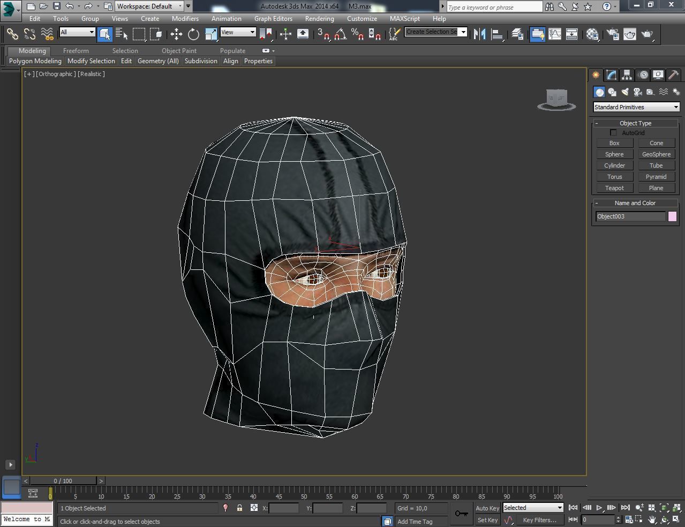
Task: Open the Display command panel tab
Action: [658, 75]
